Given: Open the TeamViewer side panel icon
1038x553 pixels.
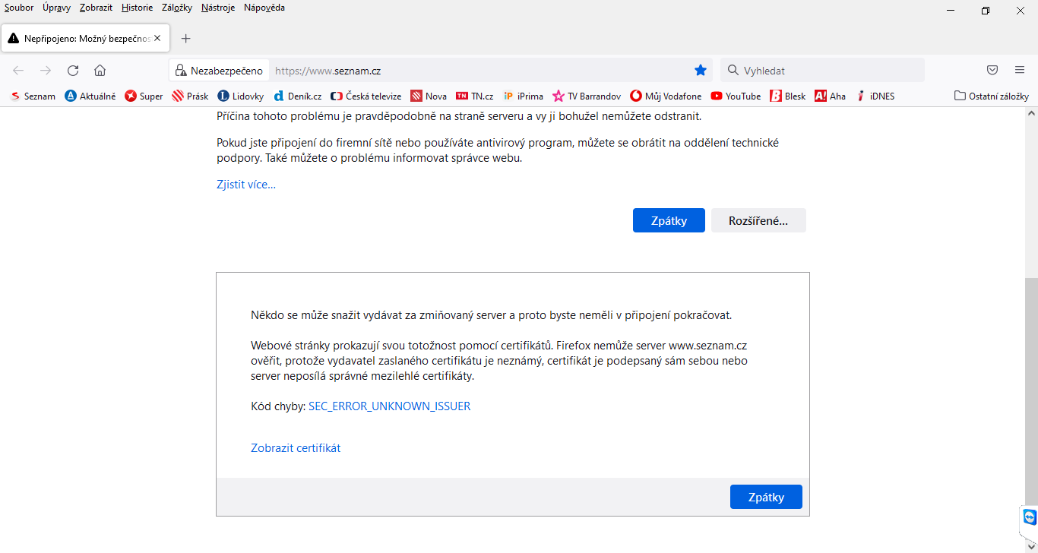Looking at the screenshot, I should (1030, 518).
